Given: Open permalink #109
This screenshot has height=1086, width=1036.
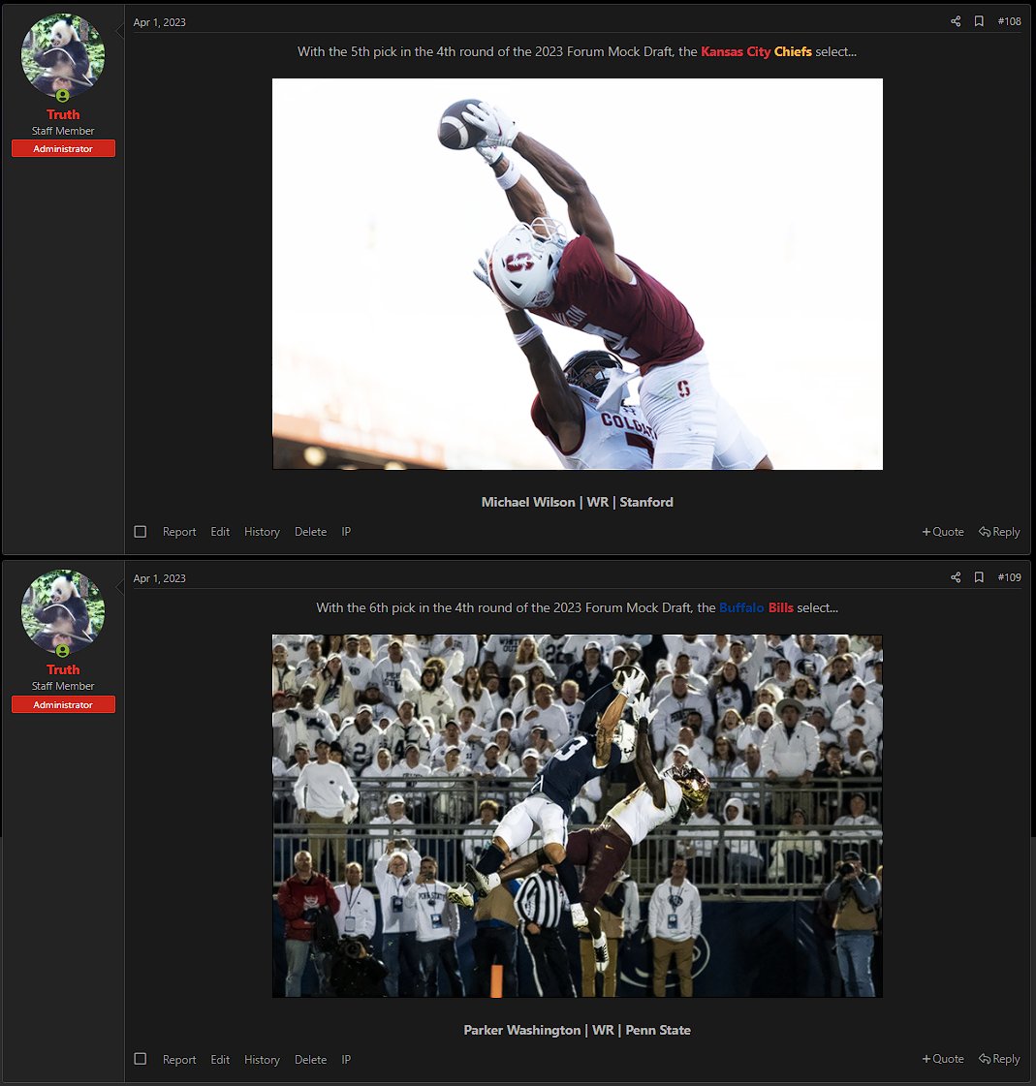Looking at the screenshot, I should point(1009,577).
